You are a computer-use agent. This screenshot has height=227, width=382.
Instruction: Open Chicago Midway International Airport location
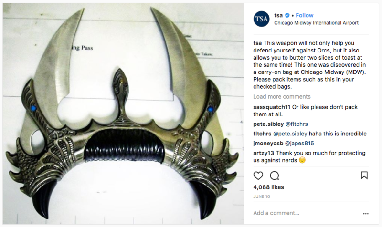point(316,23)
